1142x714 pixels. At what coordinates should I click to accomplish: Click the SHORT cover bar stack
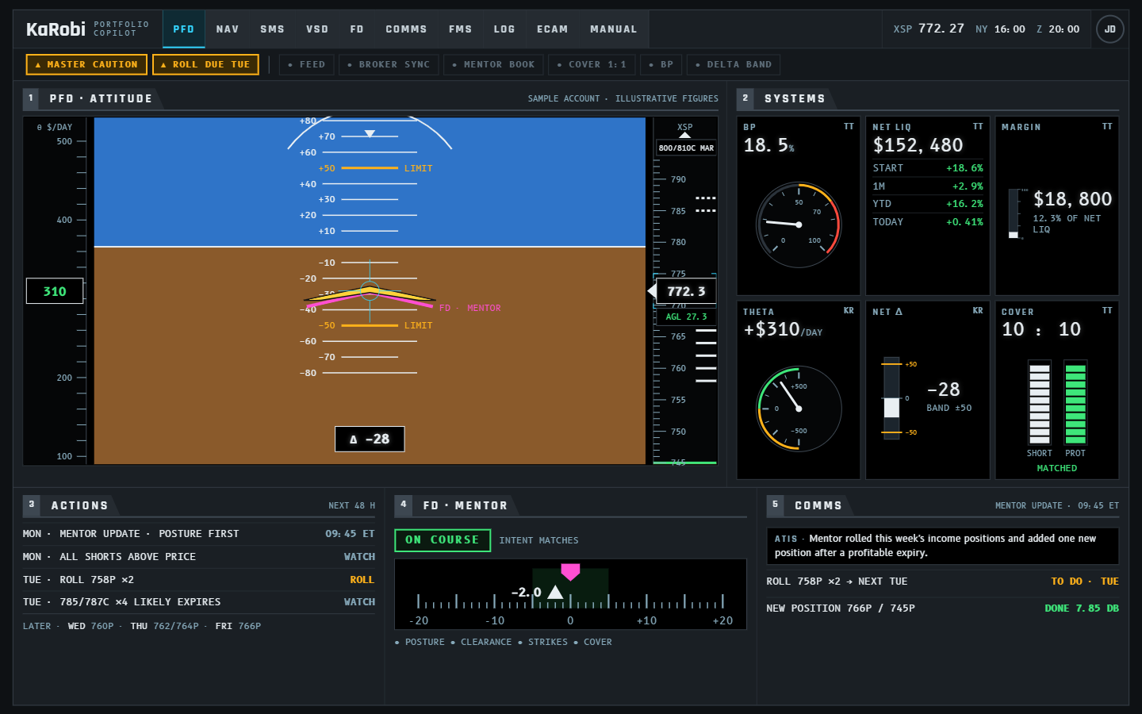point(1039,403)
